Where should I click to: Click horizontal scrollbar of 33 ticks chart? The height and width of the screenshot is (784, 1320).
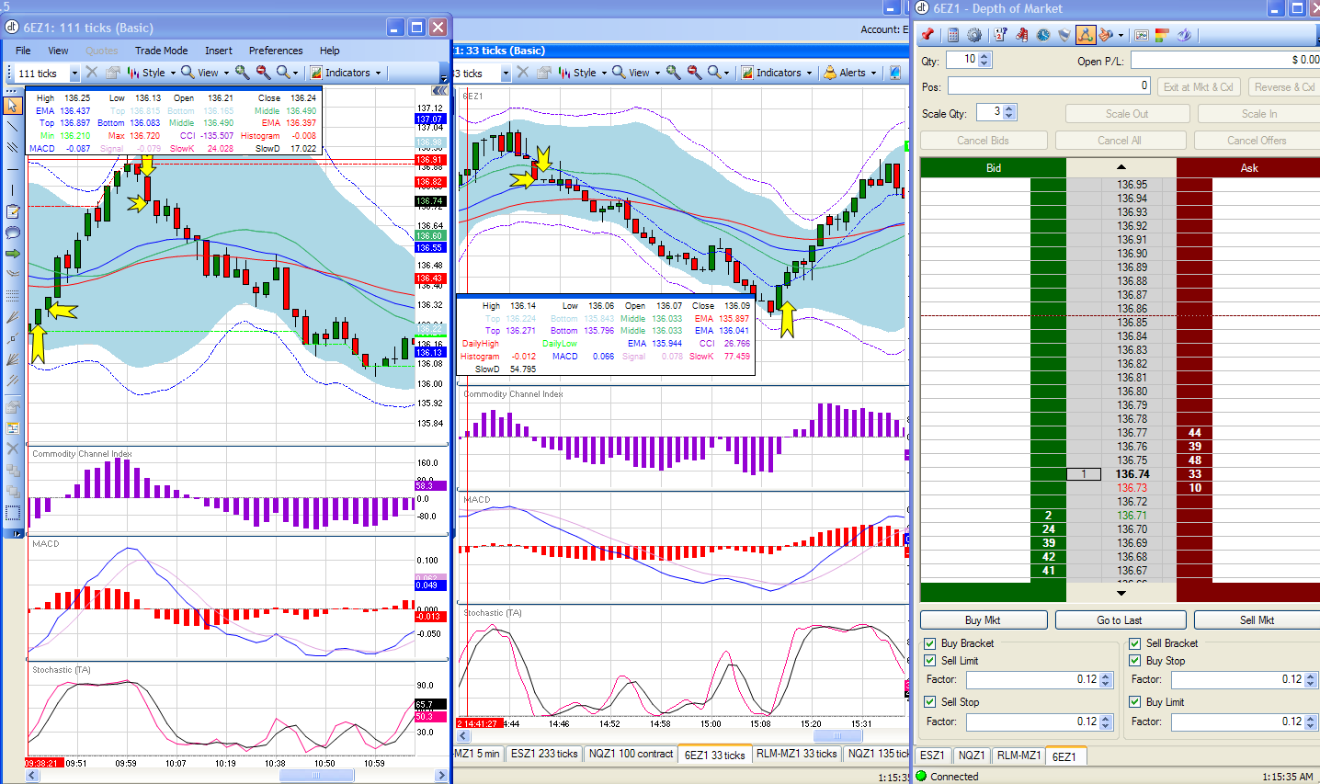click(836, 736)
